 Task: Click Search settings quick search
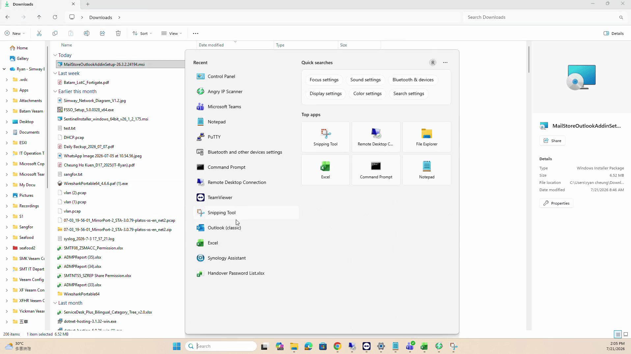[409, 93]
